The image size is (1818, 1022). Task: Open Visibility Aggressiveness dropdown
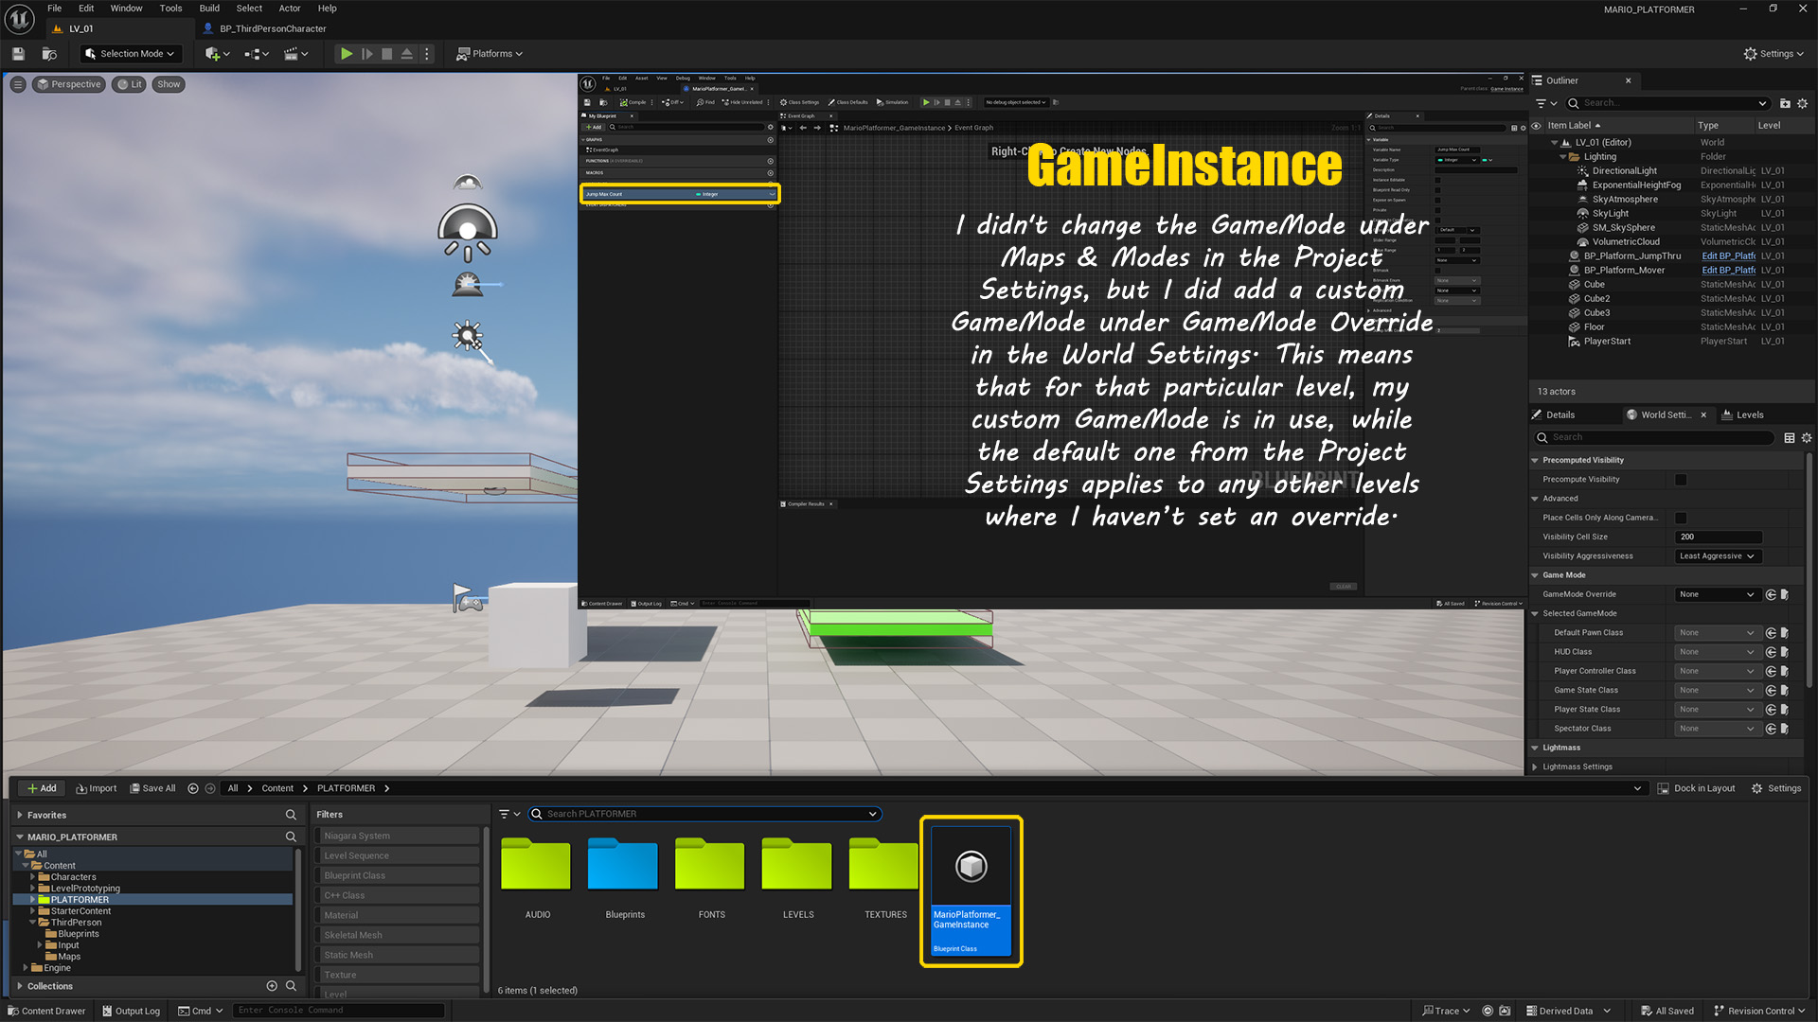[x=1718, y=556]
